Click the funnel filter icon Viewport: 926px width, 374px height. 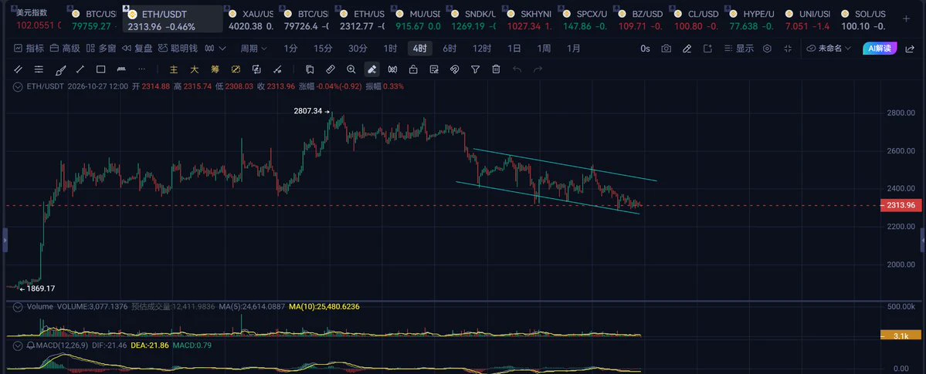[x=476, y=69]
